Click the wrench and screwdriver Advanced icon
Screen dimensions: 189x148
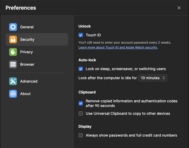[x=13, y=81]
